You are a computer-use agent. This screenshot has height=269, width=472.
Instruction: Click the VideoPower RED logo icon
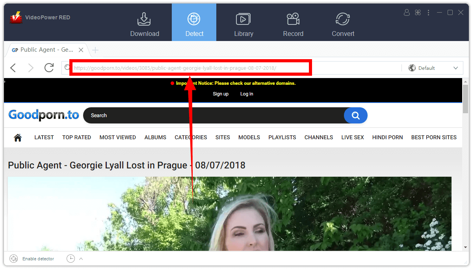point(16,17)
